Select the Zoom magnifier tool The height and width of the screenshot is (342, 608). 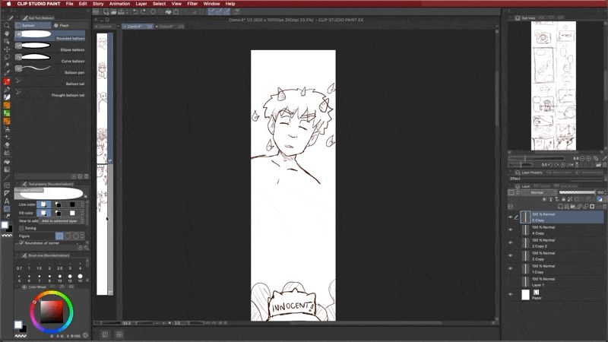point(7,25)
